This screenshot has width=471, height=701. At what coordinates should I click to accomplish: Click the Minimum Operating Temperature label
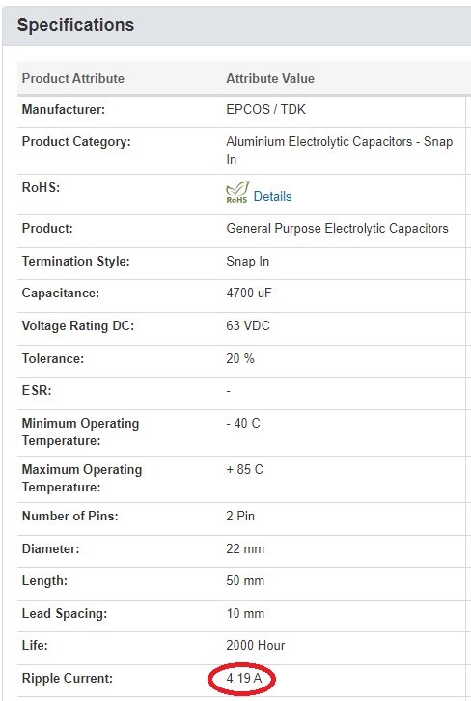click(80, 432)
